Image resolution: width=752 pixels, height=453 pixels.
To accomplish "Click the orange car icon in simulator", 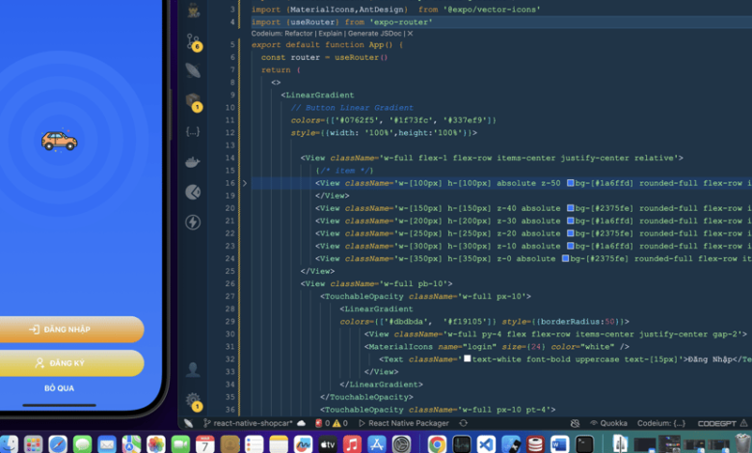I will pos(60,142).
